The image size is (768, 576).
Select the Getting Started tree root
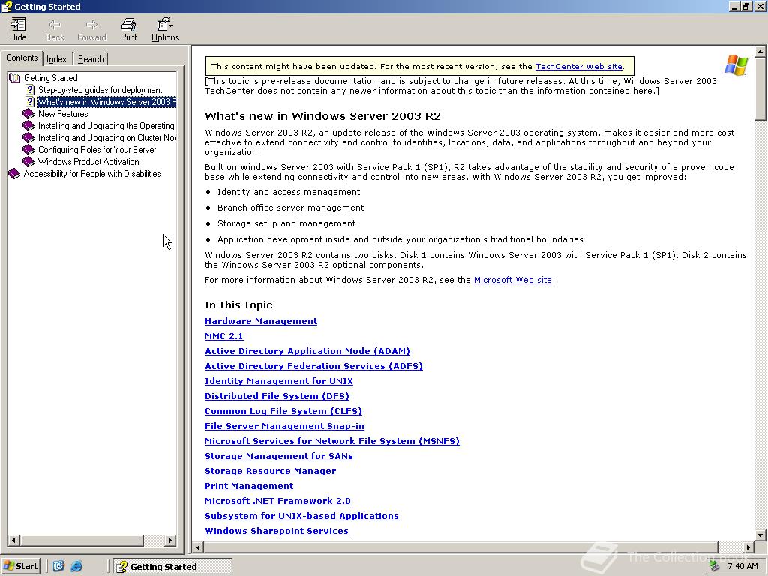tap(50, 78)
